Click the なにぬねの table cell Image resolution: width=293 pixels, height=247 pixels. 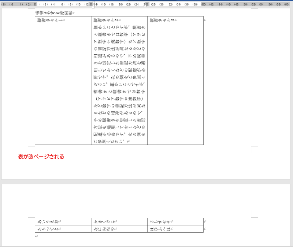pyautogui.click(x=105, y=229)
